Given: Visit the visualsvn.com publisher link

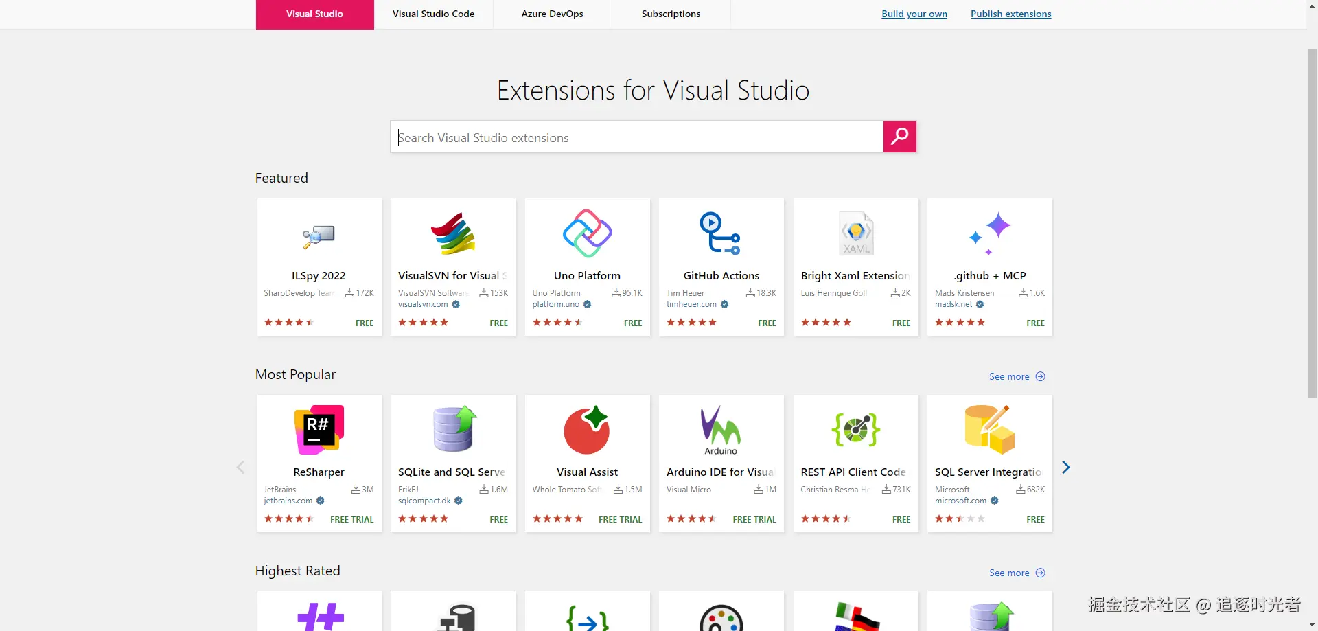Looking at the screenshot, I should 423,304.
